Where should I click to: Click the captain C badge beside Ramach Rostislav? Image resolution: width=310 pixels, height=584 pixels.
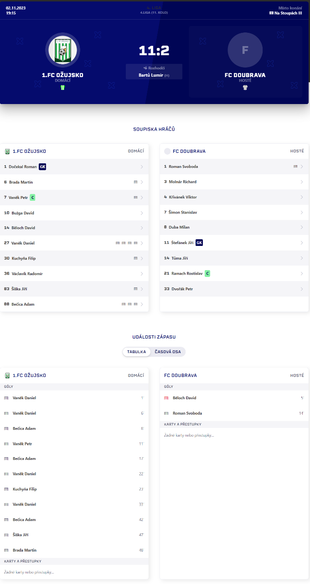click(x=207, y=274)
